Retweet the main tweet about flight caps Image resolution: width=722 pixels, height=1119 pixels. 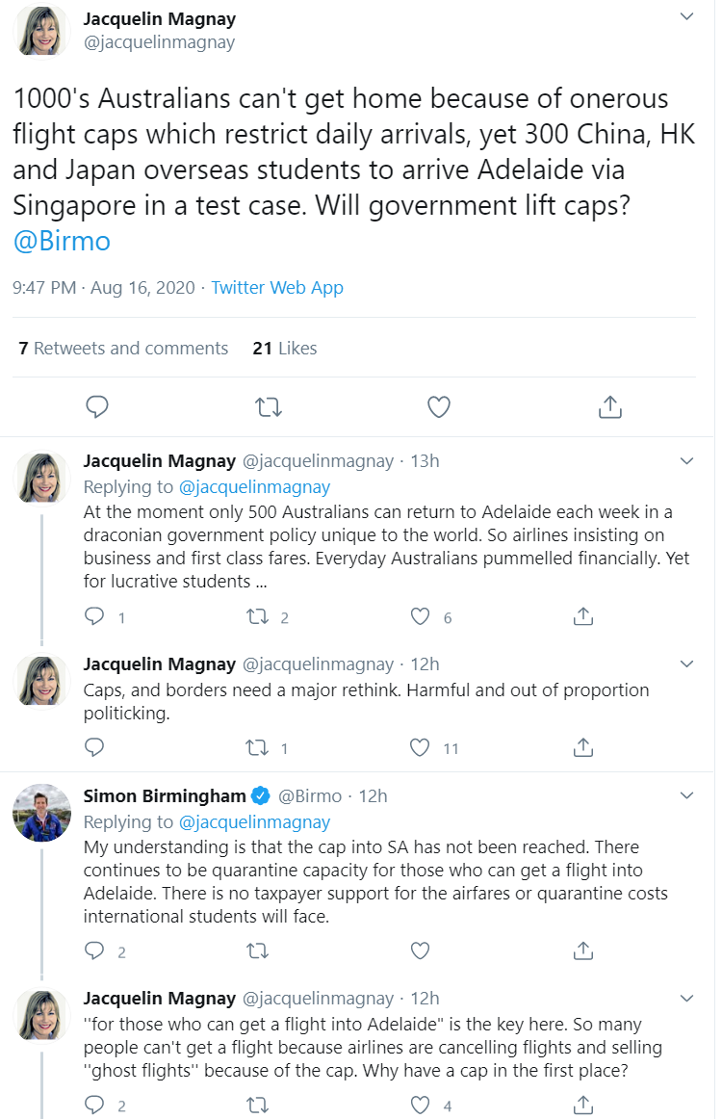tap(269, 407)
